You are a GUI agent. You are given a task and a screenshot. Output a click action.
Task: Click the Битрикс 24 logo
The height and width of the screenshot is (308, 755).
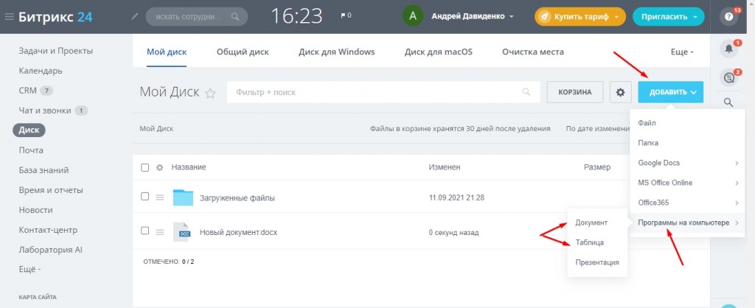point(55,17)
